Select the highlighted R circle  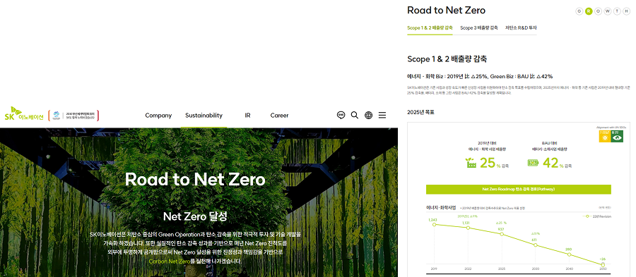[589, 11]
